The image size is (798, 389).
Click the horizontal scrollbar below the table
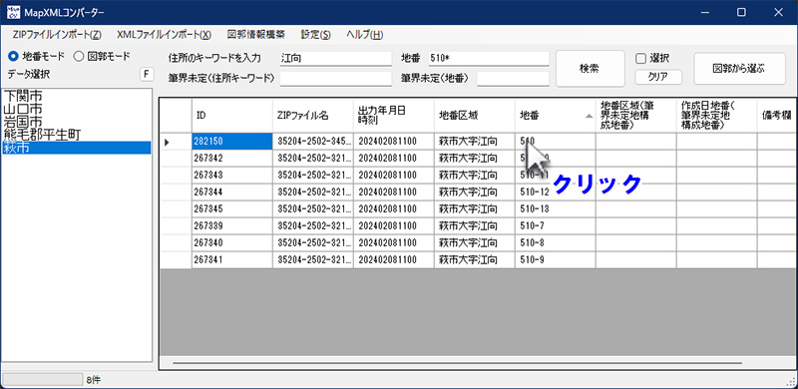click(457, 363)
